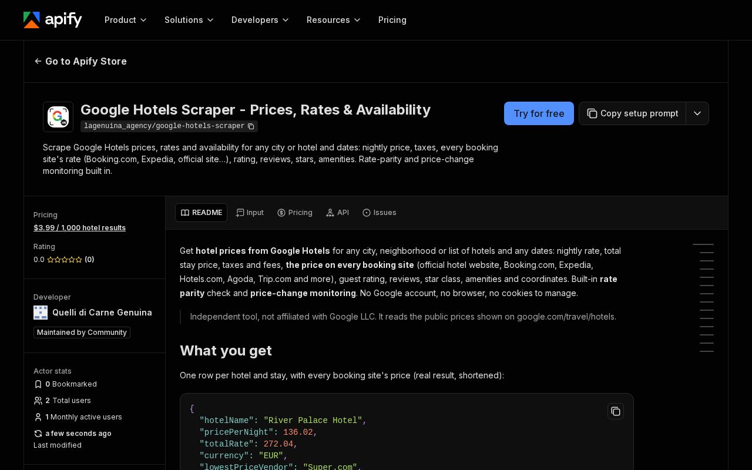Viewport: 752px width, 470px height.
Task: Follow the Go to Apify Store link
Action: tap(80, 61)
